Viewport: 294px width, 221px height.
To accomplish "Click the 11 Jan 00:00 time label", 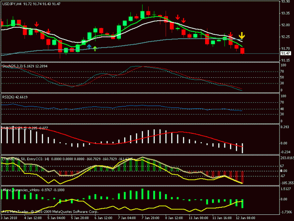I will 199,218.
